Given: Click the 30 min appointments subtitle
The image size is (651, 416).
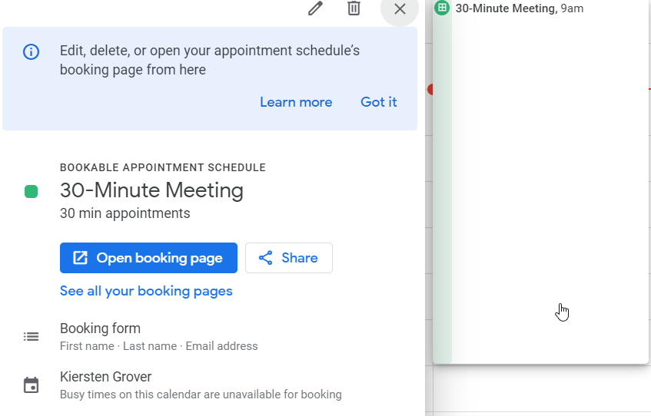Looking at the screenshot, I should point(125,213).
